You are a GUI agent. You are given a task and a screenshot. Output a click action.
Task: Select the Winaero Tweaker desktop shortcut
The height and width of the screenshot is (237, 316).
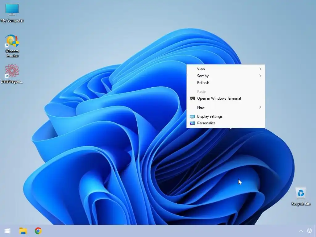12,46
